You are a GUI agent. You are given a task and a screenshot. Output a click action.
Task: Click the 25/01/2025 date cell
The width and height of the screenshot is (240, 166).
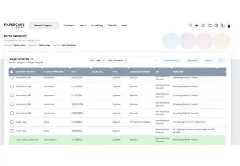77,113
